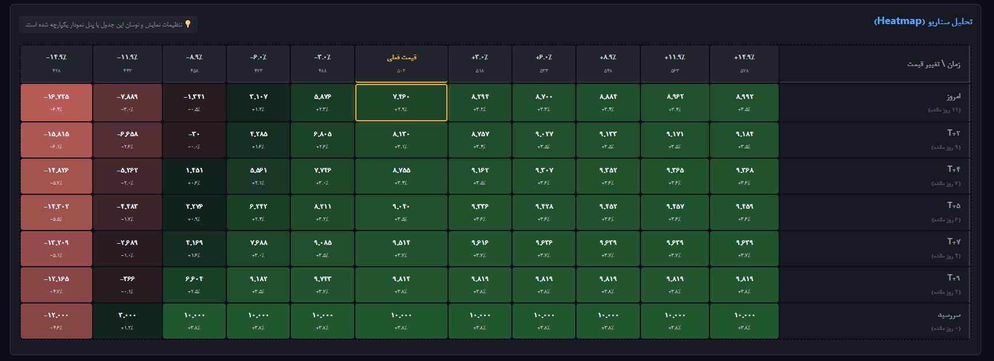Screen dimensions: 994x361
Task: Select the cell −۱۴,۳۰۲
Action: (56, 212)
